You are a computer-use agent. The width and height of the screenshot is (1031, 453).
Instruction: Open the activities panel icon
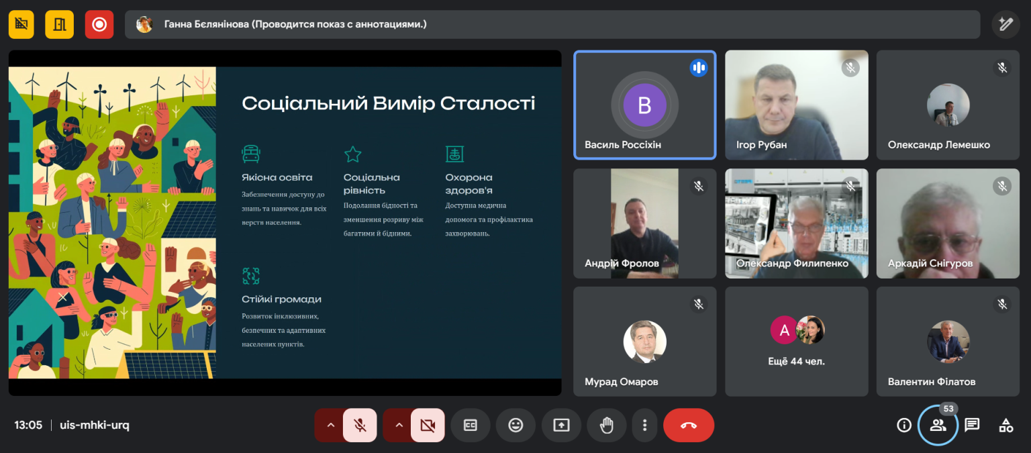pos(1005,425)
